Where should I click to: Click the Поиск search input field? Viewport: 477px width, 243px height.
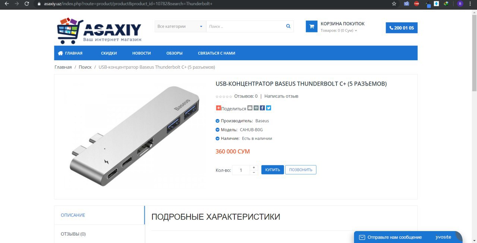point(245,26)
